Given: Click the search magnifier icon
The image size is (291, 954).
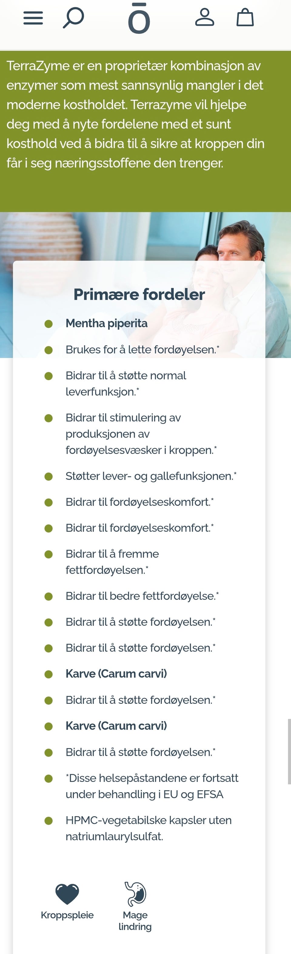Looking at the screenshot, I should click(x=73, y=18).
